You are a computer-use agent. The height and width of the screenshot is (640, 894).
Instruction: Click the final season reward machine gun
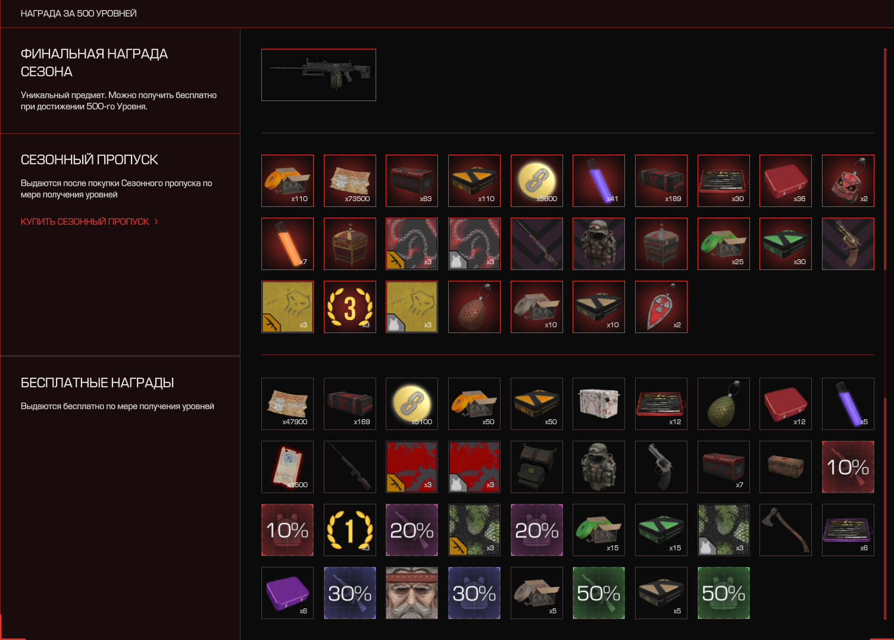tap(318, 75)
